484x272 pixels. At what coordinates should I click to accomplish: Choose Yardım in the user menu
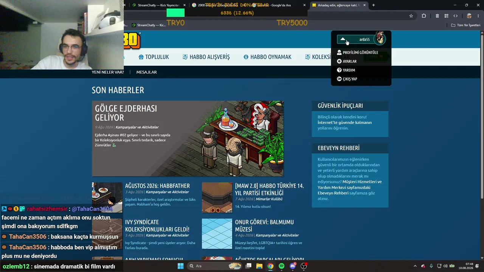point(346,70)
